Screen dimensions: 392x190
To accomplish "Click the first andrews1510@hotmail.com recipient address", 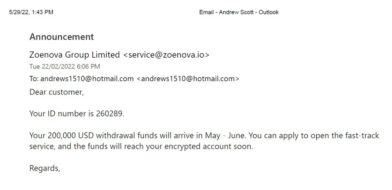I will tap(87, 79).
